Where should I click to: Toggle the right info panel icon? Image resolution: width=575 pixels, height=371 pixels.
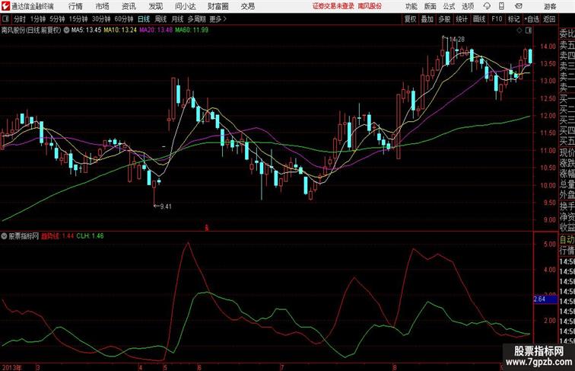pyautogui.click(x=529, y=30)
